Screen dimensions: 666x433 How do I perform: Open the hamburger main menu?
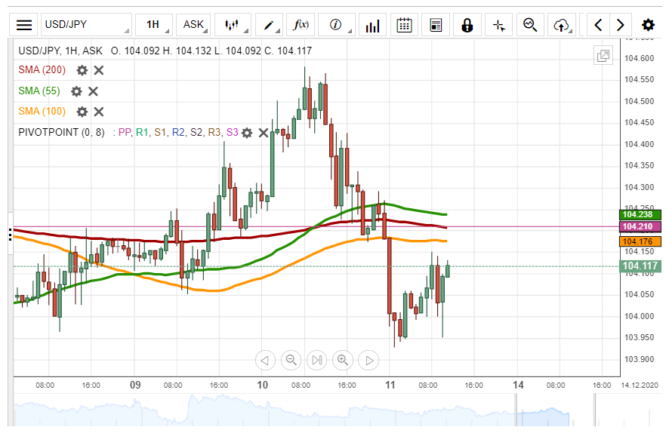point(24,25)
